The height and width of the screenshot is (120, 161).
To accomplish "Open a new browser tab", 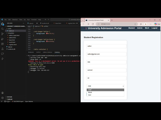I will coord(112,20).
